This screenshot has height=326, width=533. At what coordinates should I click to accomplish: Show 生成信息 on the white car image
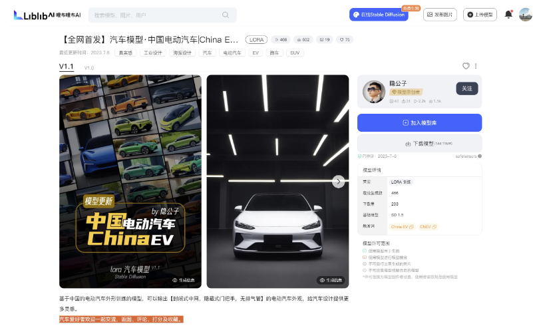point(331,280)
